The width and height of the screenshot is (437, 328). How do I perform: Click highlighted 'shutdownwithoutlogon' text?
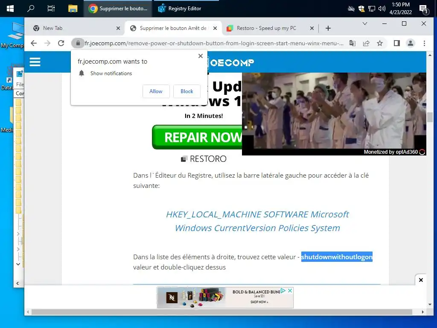tap(337, 257)
